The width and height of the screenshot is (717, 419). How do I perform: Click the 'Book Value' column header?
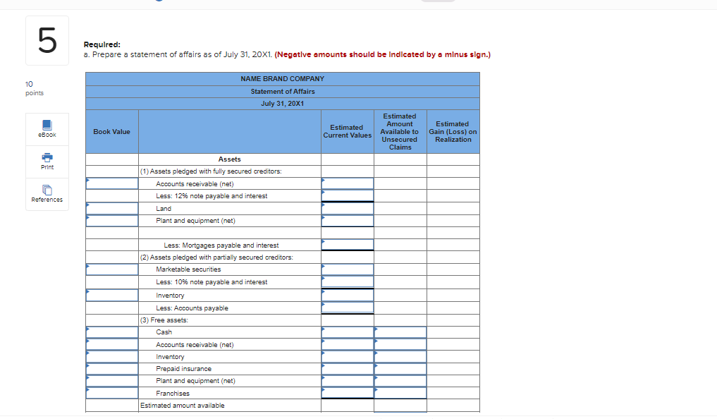(x=111, y=132)
